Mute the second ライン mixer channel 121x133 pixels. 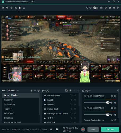click(111, 115)
